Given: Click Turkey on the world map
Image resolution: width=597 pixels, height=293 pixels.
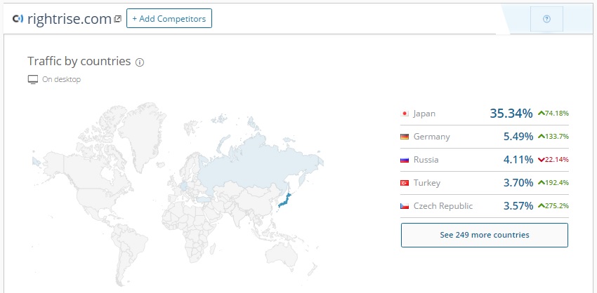Looking at the screenshot, I should (x=205, y=199).
